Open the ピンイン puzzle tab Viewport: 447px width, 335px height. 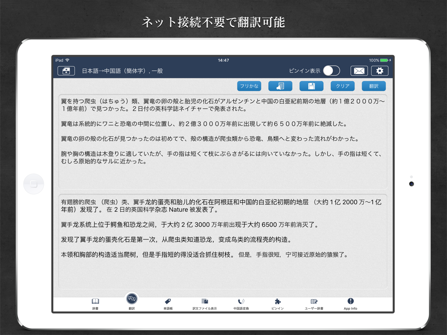[x=278, y=304]
